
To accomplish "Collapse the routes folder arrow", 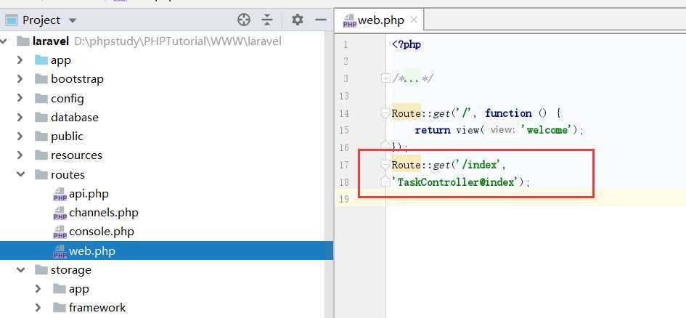I will pyautogui.click(x=20, y=174).
